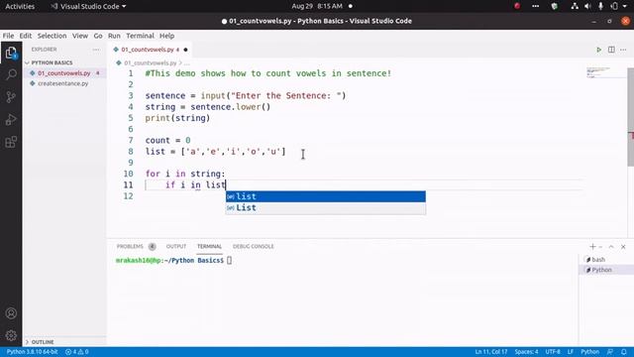
Task: Select the 01_countvowels.py editor tab
Action: coord(150,50)
